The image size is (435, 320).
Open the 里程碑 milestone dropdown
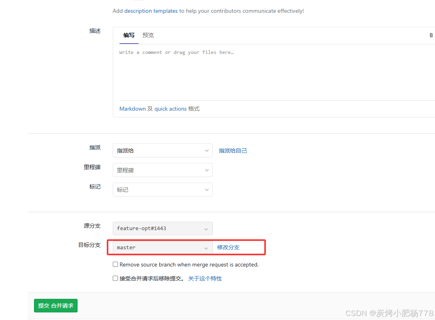[163, 170]
